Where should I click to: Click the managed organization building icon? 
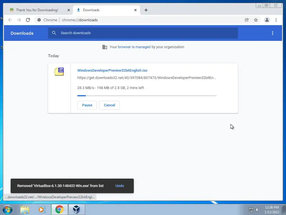105,47
